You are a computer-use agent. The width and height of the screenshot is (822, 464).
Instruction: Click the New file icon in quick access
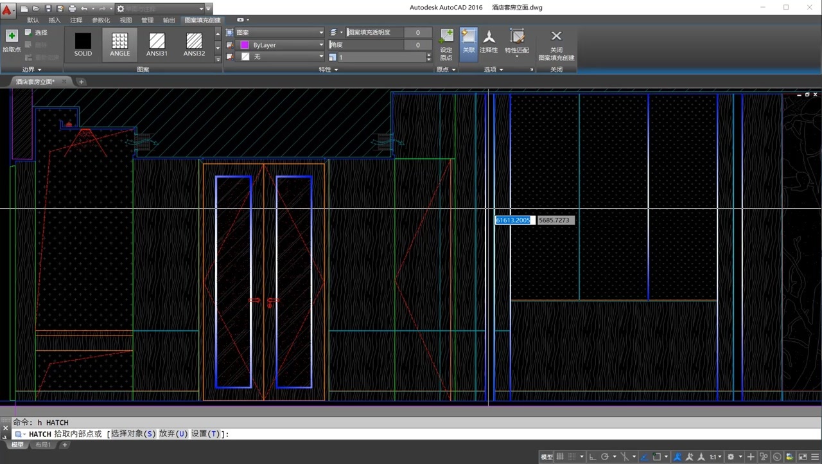tap(24, 9)
